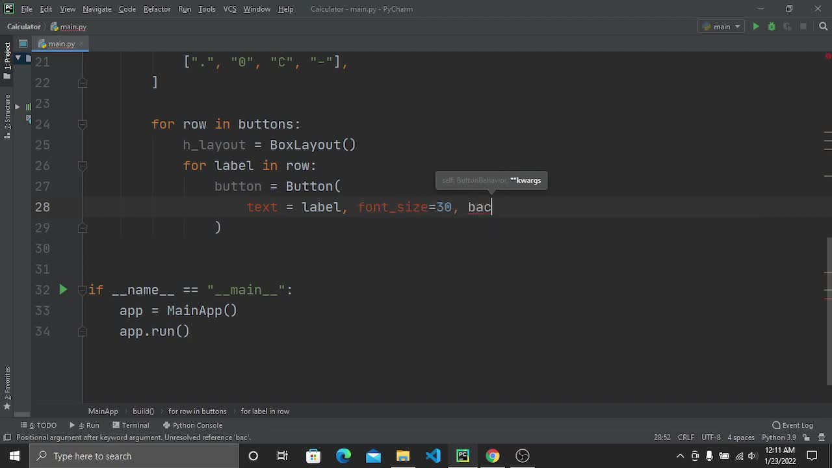Open the main run configuration dropdown
Image resolution: width=832 pixels, height=468 pixels.
pyautogui.click(x=722, y=27)
